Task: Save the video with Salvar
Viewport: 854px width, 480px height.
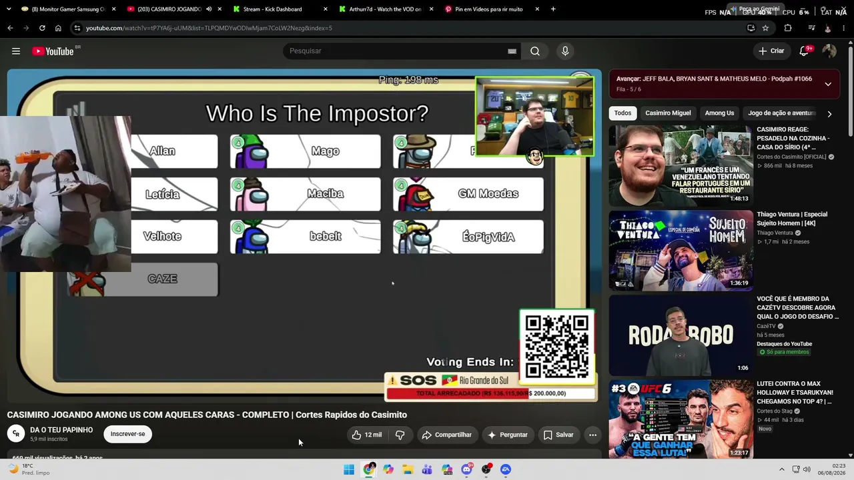Action: pos(558,435)
